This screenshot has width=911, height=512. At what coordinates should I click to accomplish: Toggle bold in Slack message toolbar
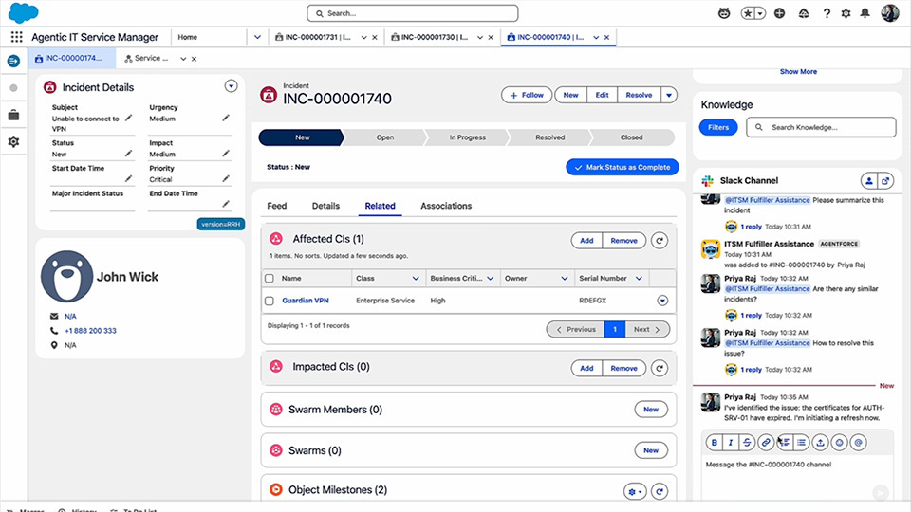pyautogui.click(x=714, y=443)
